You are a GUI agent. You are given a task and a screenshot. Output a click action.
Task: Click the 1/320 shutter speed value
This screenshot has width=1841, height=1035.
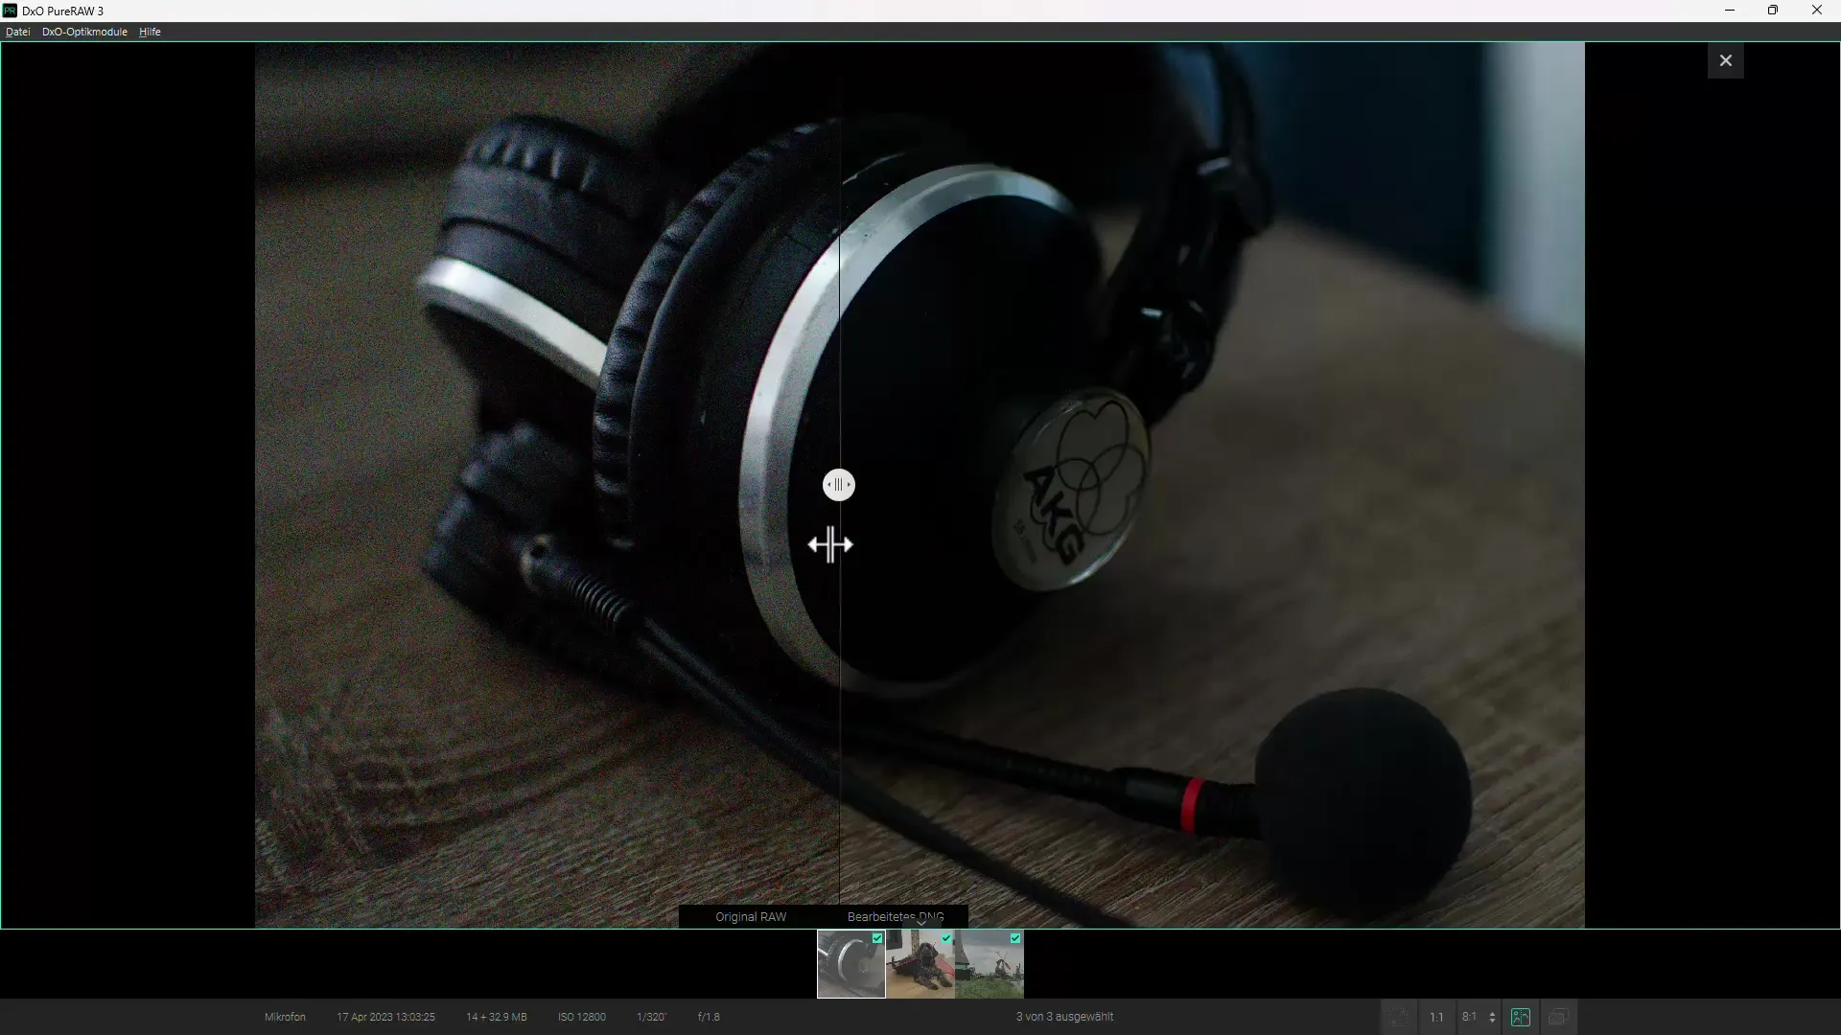(x=651, y=1017)
